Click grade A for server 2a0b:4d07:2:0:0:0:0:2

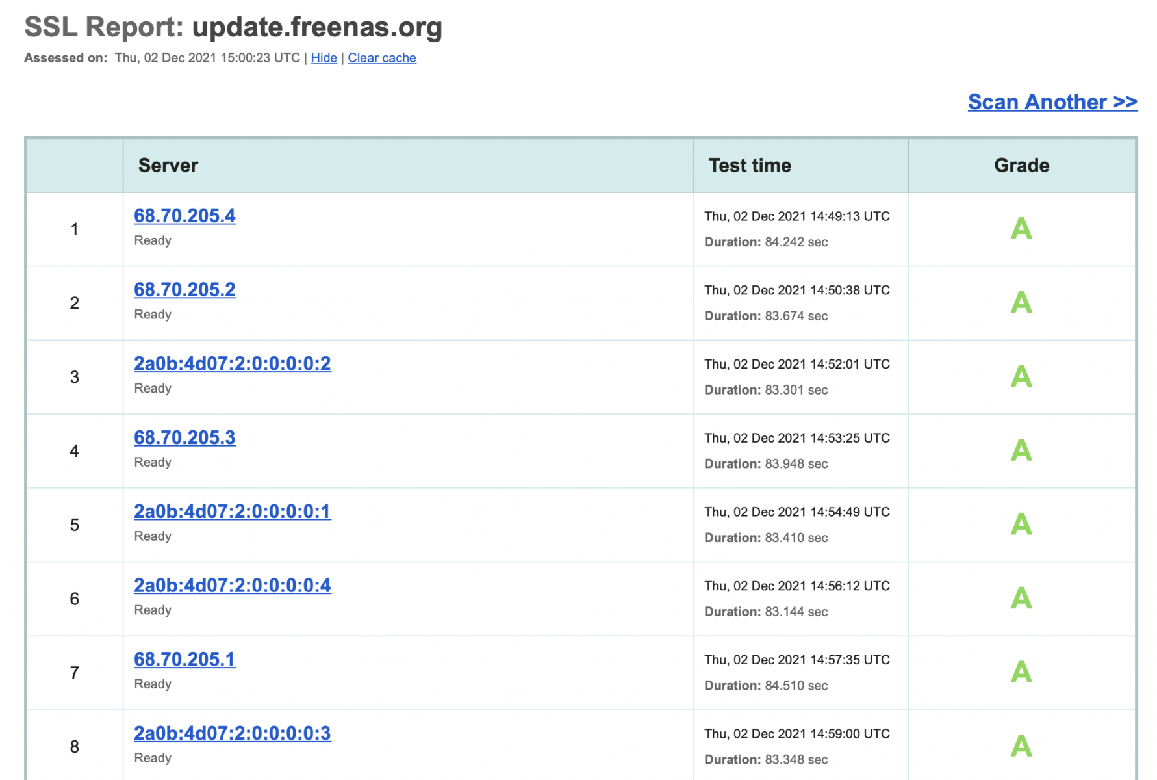pos(1021,377)
